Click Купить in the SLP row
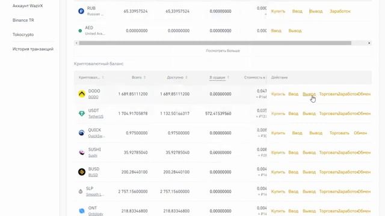Screen dimensions: 385x216 point(278,191)
